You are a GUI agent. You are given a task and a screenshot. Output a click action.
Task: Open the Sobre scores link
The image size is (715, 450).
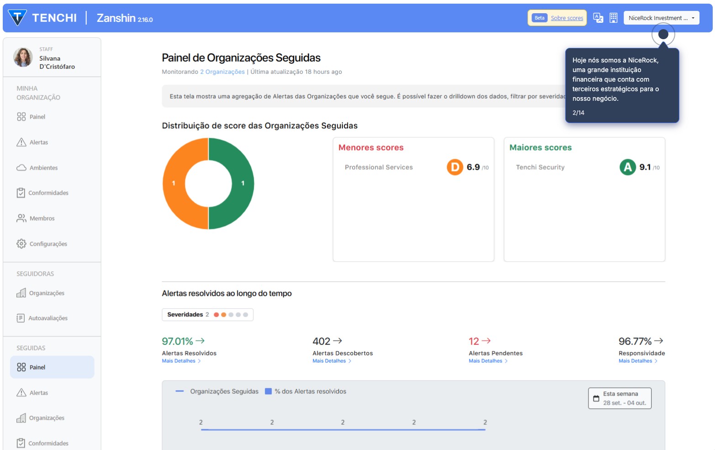coord(567,18)
